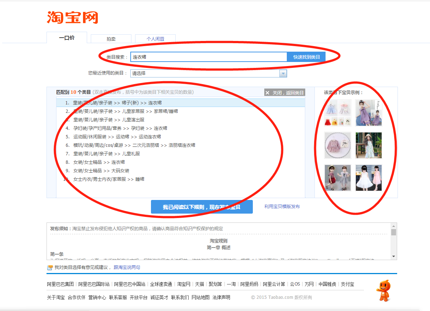Click the Taobao 淘宝网 logo
Screen dimensions: 430x311
72,17
